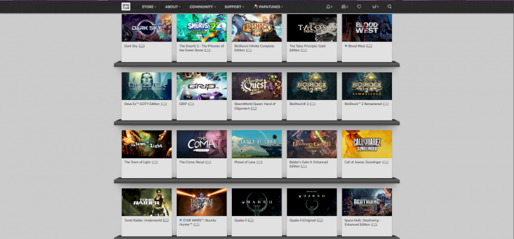Open the Baldur's Gate II cover thumbnail

pyautogui.click(x=312, y=144)
